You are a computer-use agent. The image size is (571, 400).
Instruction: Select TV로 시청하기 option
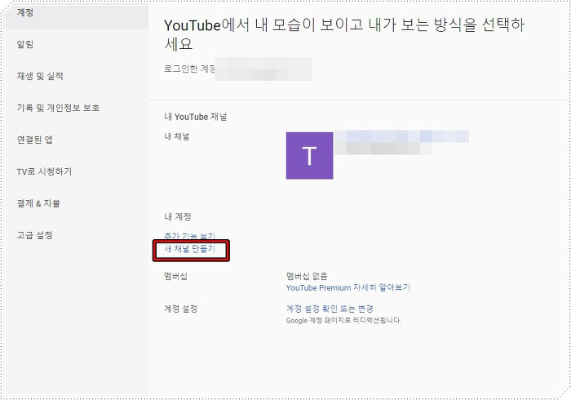click(x=44, y=171)
